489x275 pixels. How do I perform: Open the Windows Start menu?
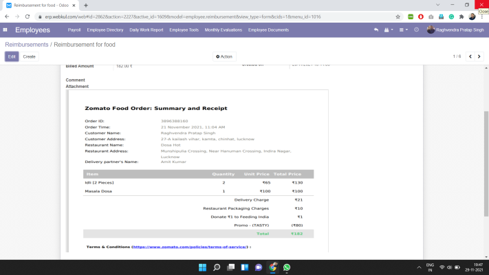[202, 267]
